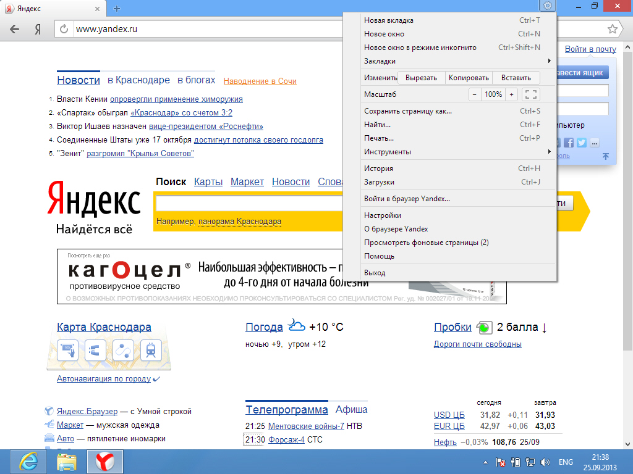Click the 'Войти в почту' link

click(590, 49)
